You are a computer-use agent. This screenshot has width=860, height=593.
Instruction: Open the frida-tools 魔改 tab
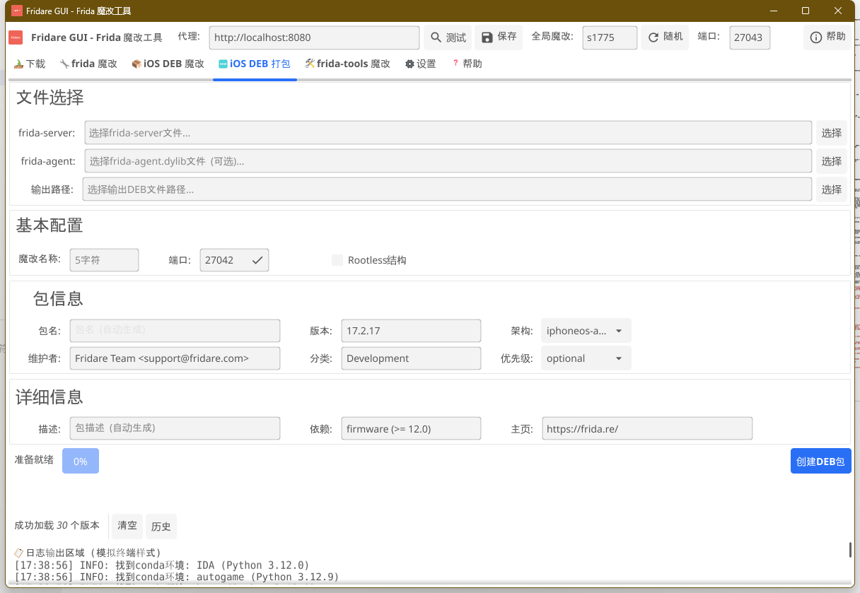[348, 64]
